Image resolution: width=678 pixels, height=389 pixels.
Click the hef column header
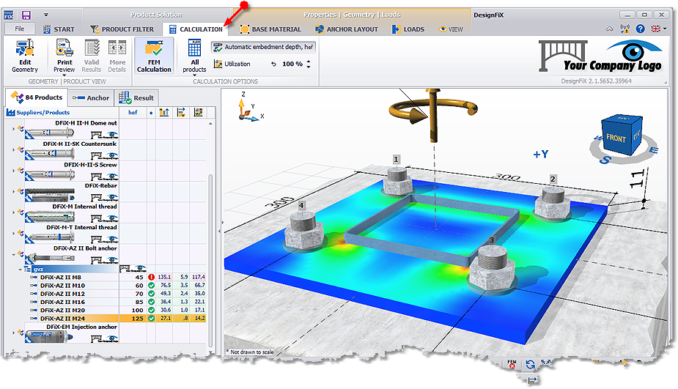[133, 112]
